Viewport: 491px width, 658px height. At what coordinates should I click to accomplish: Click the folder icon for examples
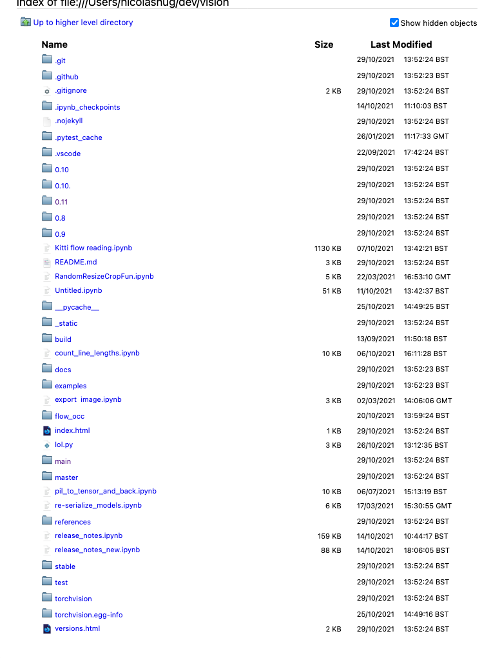click(x=47, y=384)
